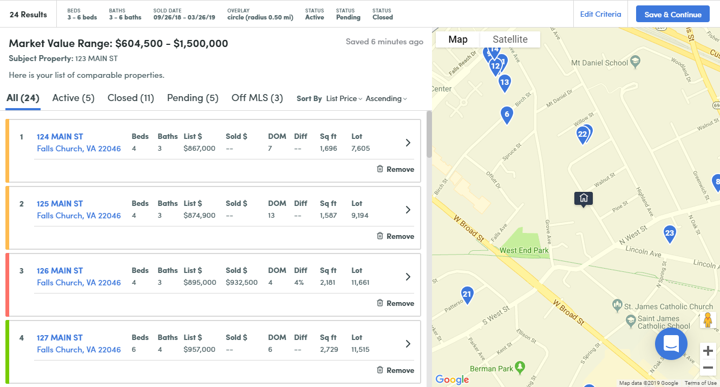This screenshot has height=387, width=720.
Task: Click trash icon for 124 MAIN ST
Action: pos(380,169)
